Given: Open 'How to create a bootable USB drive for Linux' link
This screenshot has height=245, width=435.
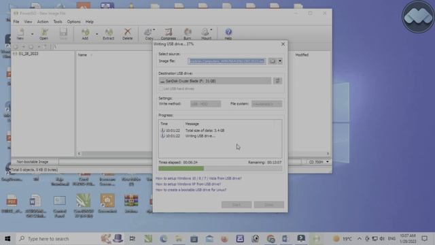Looking at the screenshot, I should (x=190, y=190).
